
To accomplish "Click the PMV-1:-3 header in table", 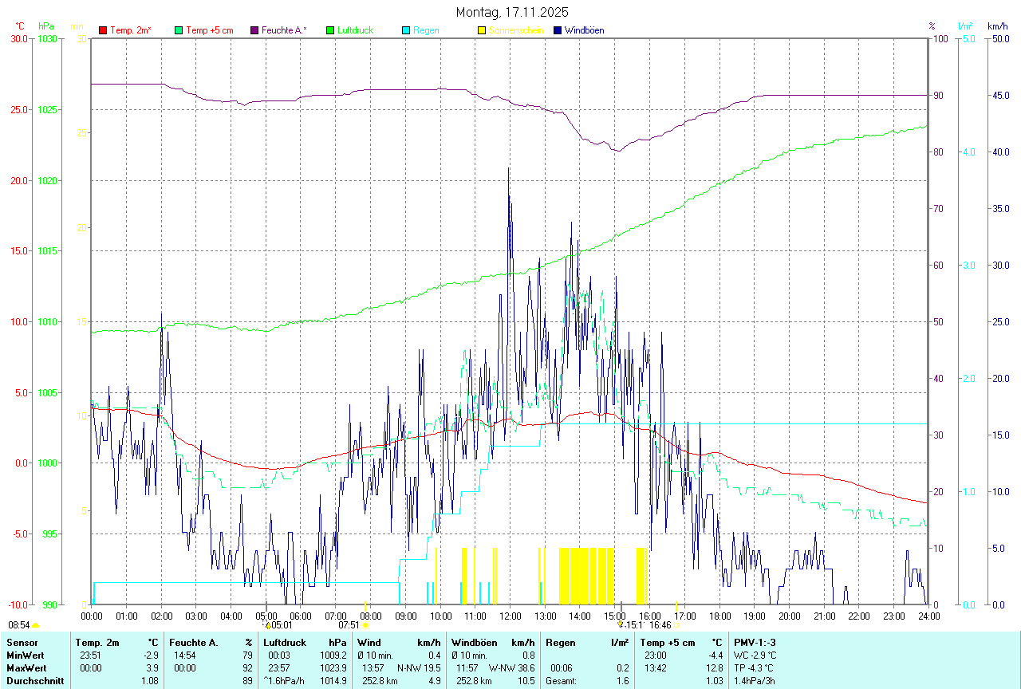I will click(x=755, y=642).
